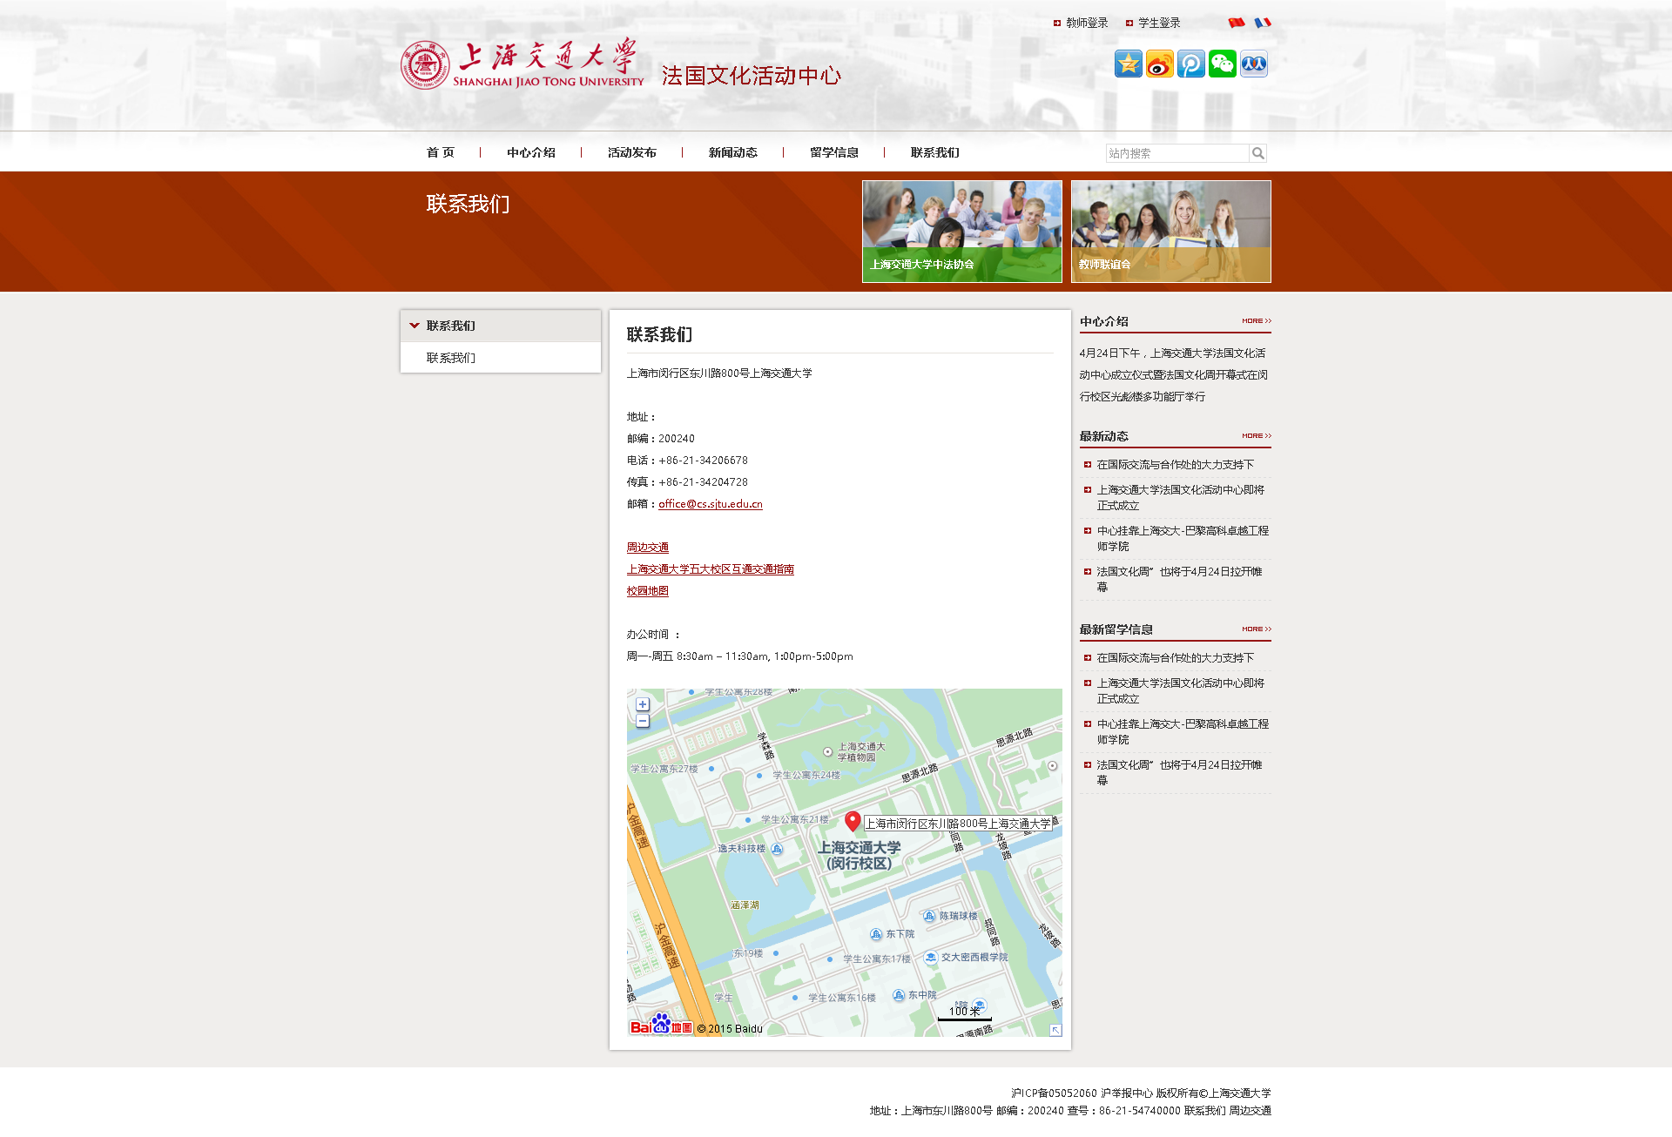Click the search magnifier icon
This screenshot has height=1137, width=1672.
[x=1257, y=153]
